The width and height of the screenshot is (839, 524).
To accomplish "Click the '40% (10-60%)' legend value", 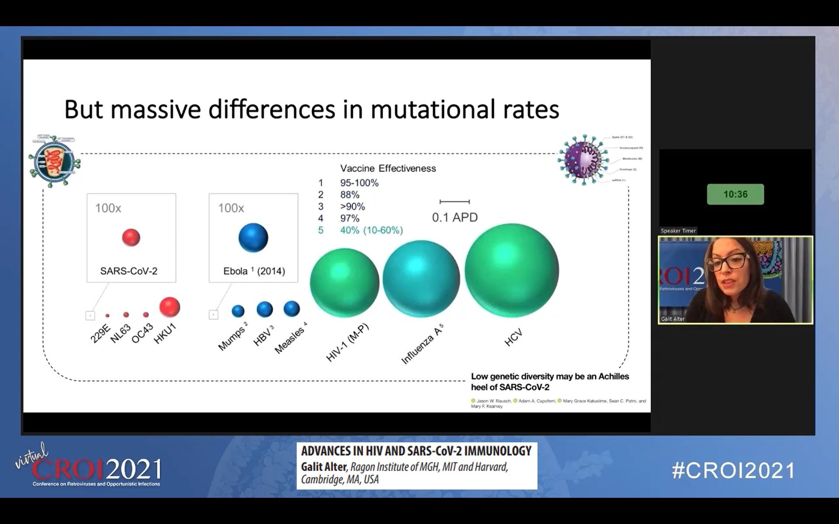I will 371,230.
